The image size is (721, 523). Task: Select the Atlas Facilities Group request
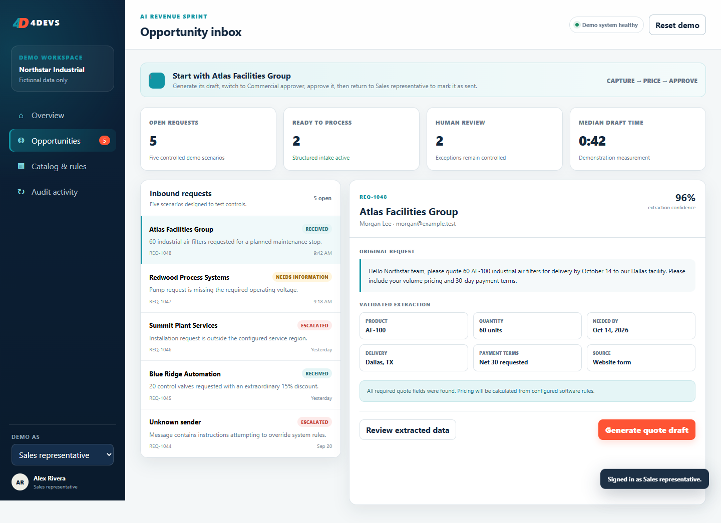[x=241, y=240]
